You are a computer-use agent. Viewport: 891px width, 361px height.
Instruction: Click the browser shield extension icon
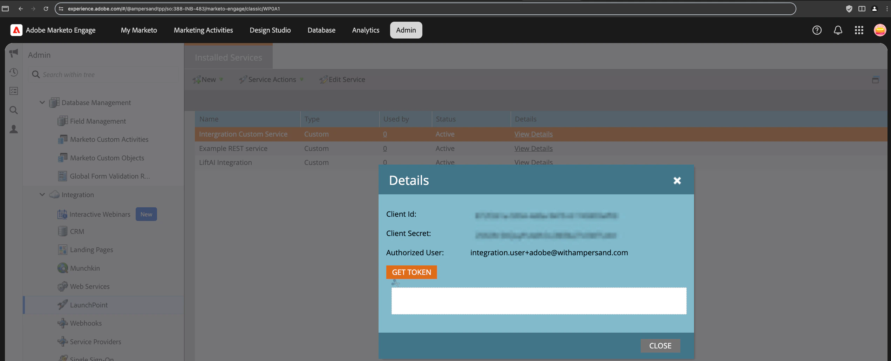click(x=849, y=9)
